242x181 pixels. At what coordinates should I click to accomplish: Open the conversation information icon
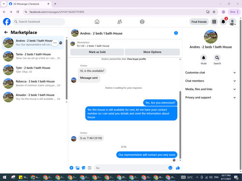(x=176, y=33)
